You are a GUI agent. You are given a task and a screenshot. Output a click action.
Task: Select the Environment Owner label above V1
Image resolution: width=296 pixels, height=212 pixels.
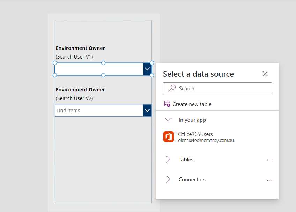80,48
